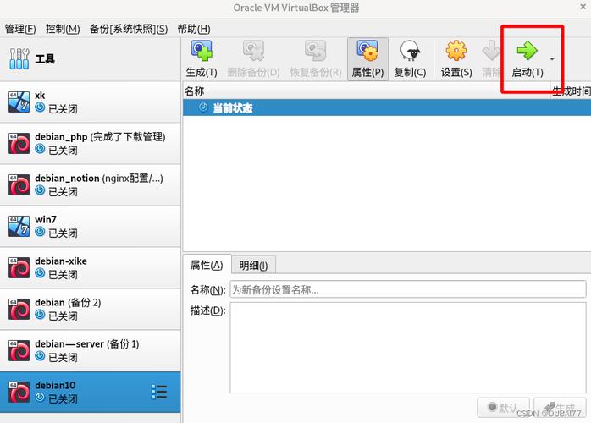This screenshot has width=591, height=423.
Task: Click the debian10 machine list menu icon
Action: point(159,392)
